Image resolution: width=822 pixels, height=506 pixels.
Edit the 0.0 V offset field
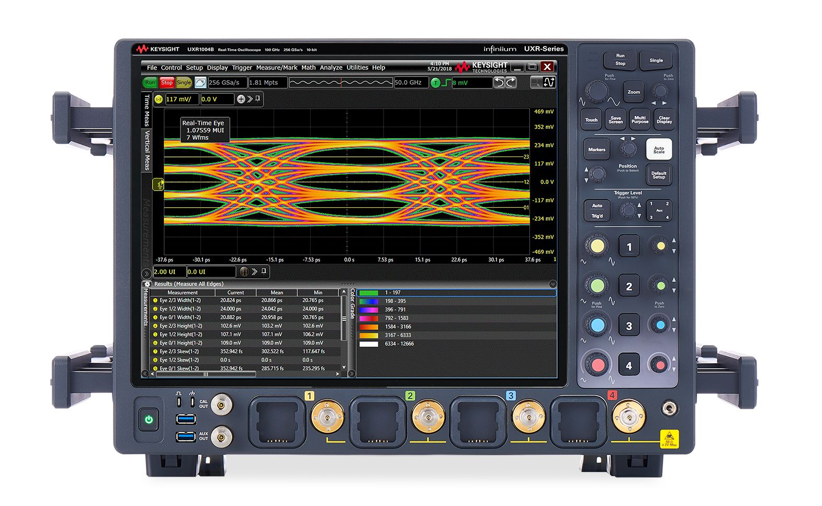(x=217, y=99)
